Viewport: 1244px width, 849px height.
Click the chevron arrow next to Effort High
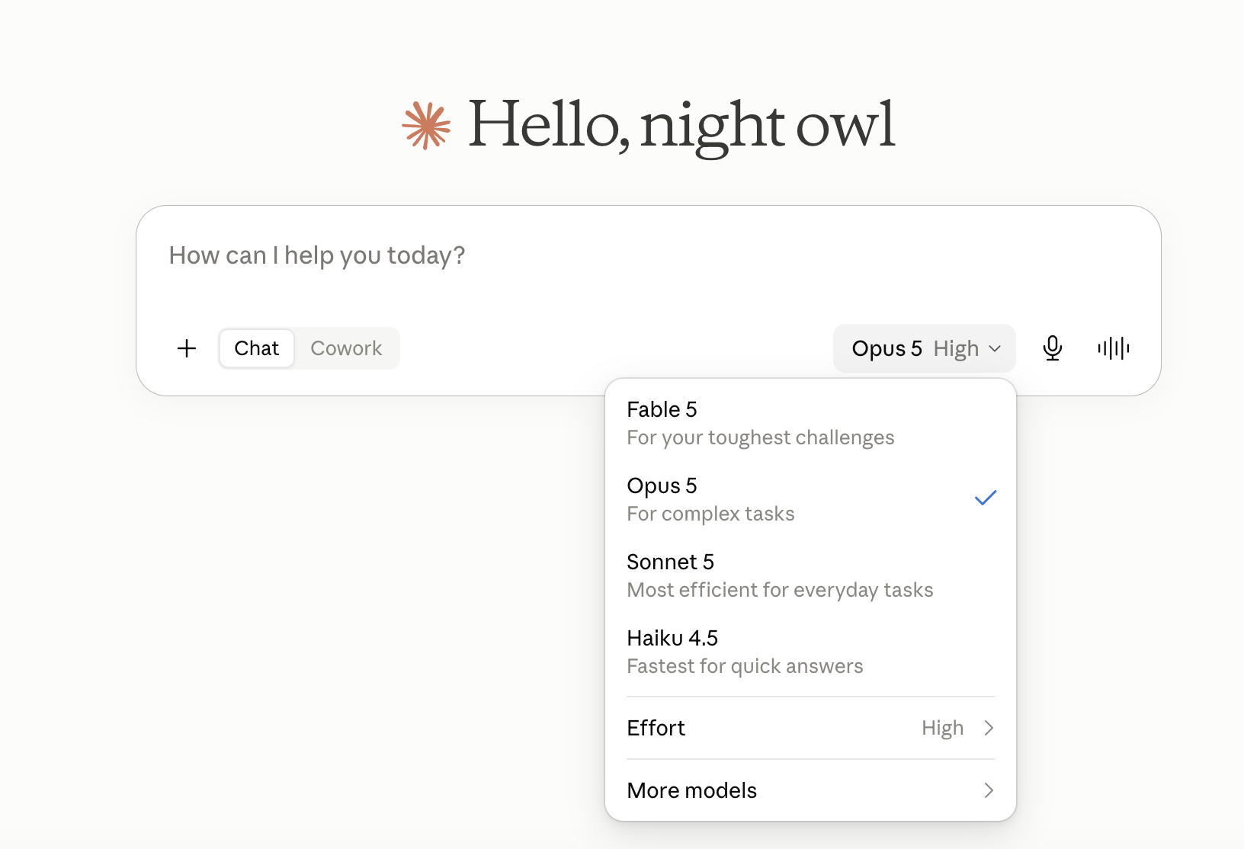(989, 728)
